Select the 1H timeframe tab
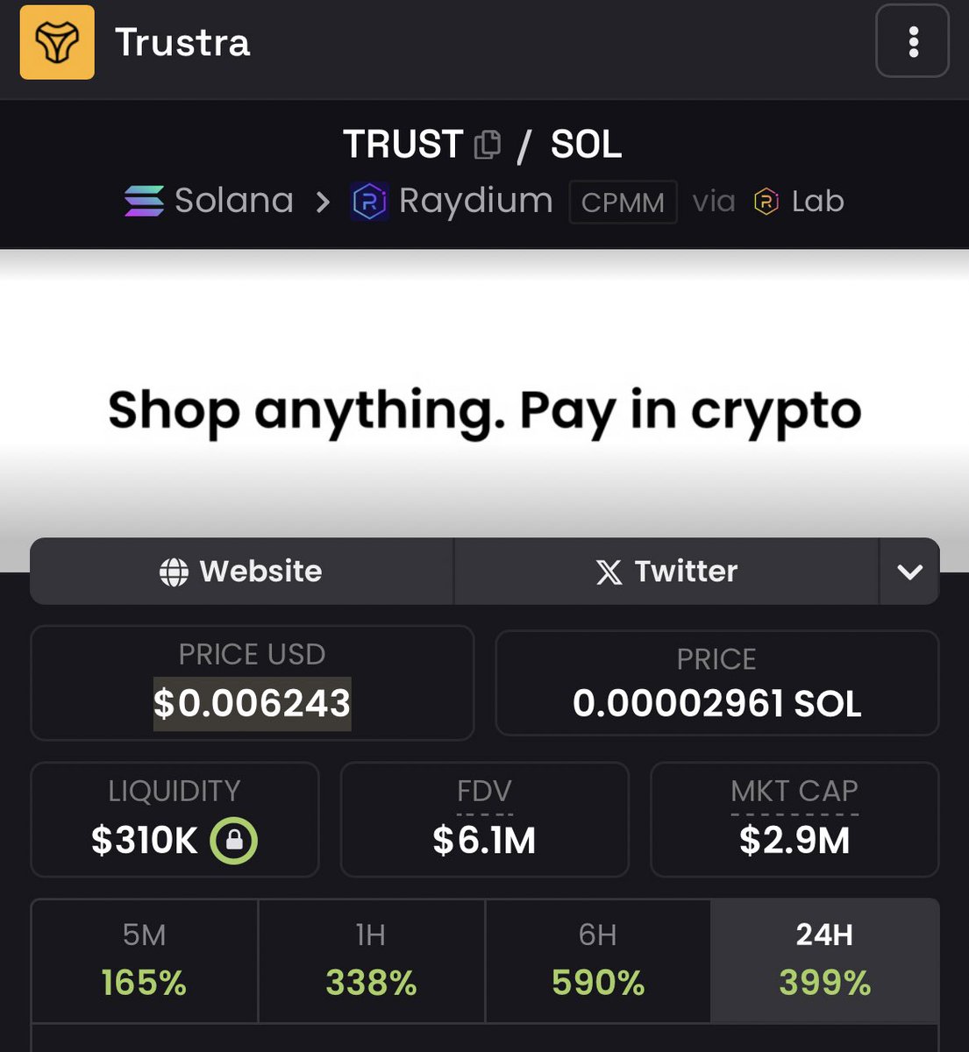 point(371,961)
